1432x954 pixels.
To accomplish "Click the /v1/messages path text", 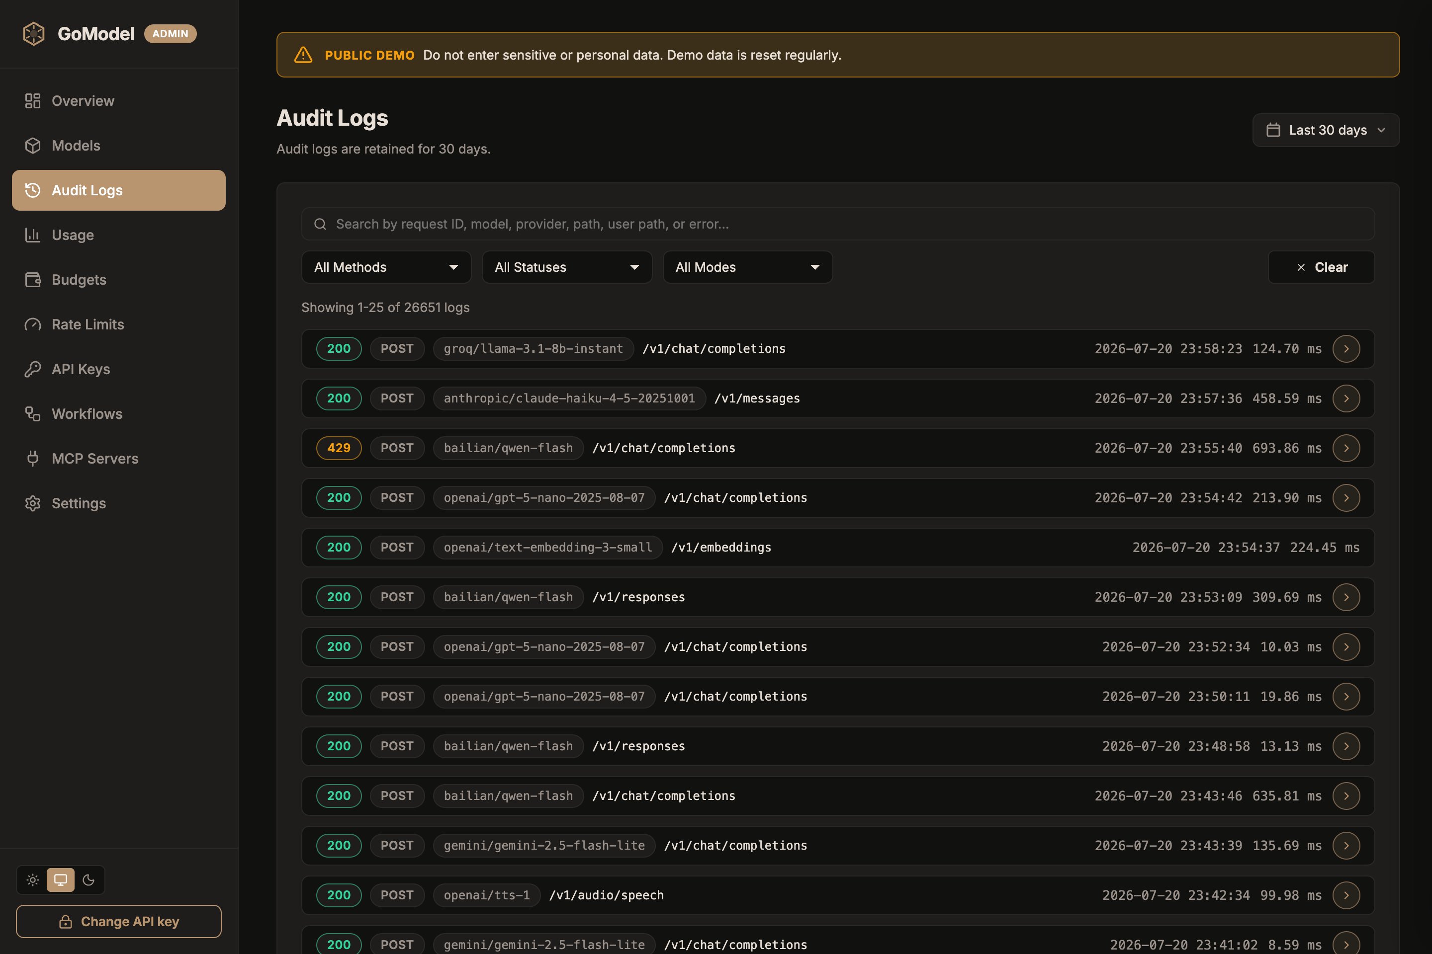I will pyautogui.click(x=757, y=398).
